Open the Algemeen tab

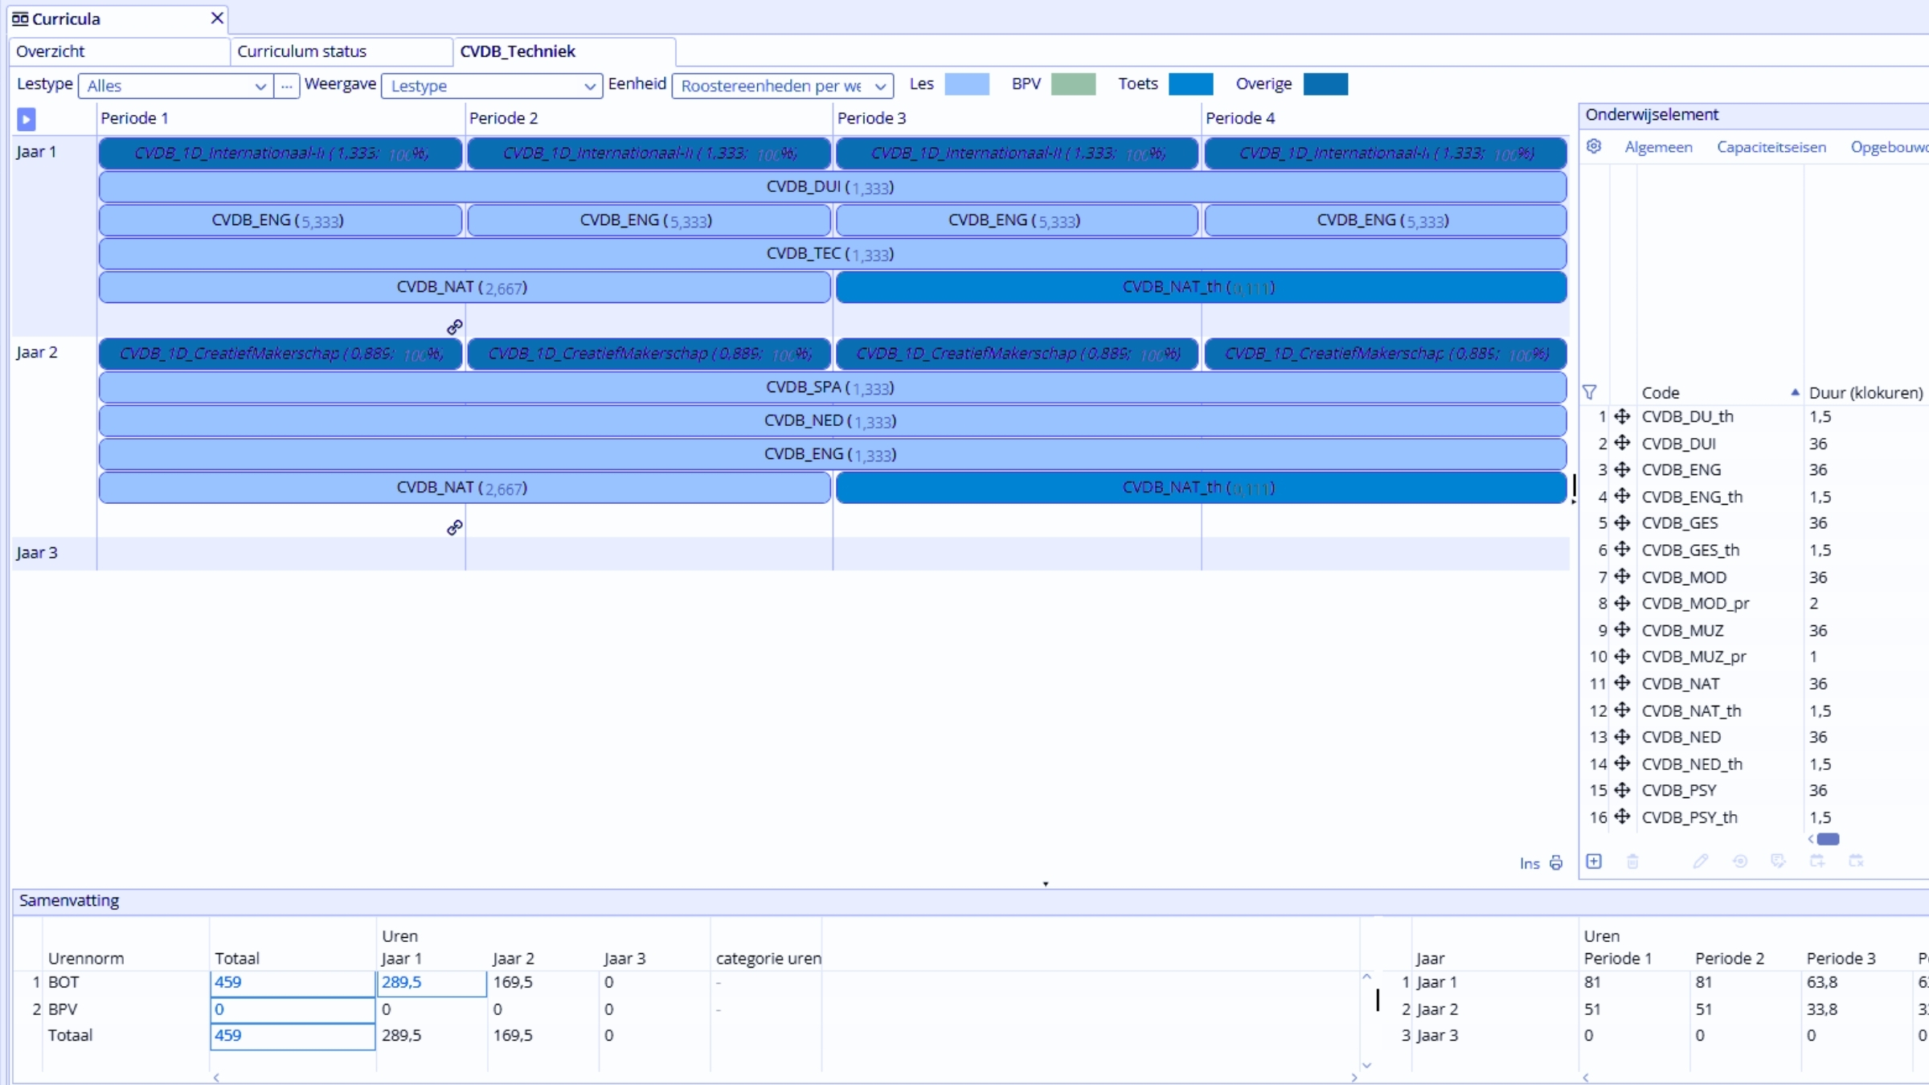pyautogui.click(x=1658, y=147)
